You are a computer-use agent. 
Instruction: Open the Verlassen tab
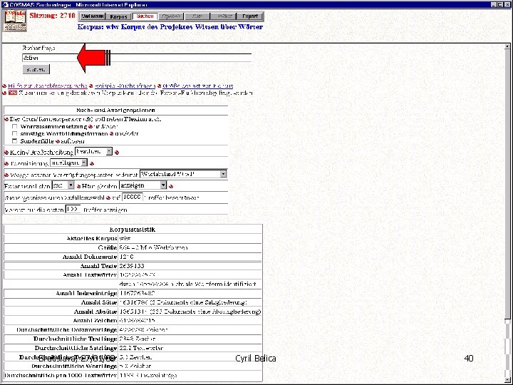[x=93, y=16]
